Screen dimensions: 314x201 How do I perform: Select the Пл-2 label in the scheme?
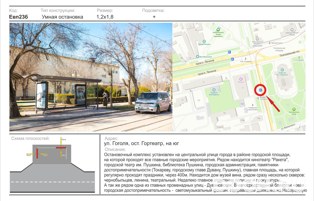point(29,155)
